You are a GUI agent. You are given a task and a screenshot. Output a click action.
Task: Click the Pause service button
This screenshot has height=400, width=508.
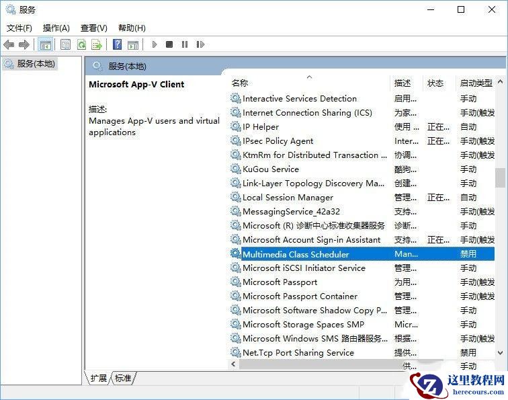click(185, 44)
